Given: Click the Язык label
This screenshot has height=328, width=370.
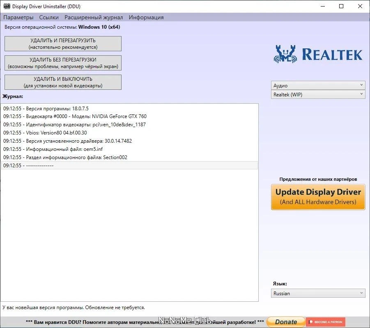Looking at the screenshot, I should click(x=280, y=284).
